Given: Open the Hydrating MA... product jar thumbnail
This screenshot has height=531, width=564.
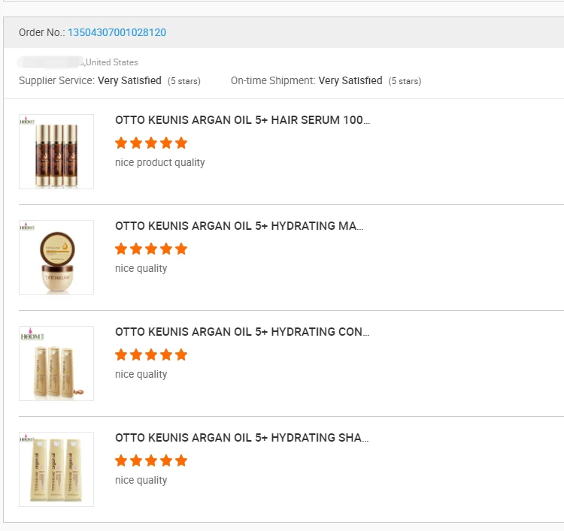Looking at the screenshot, I should [x=56, y=258].
